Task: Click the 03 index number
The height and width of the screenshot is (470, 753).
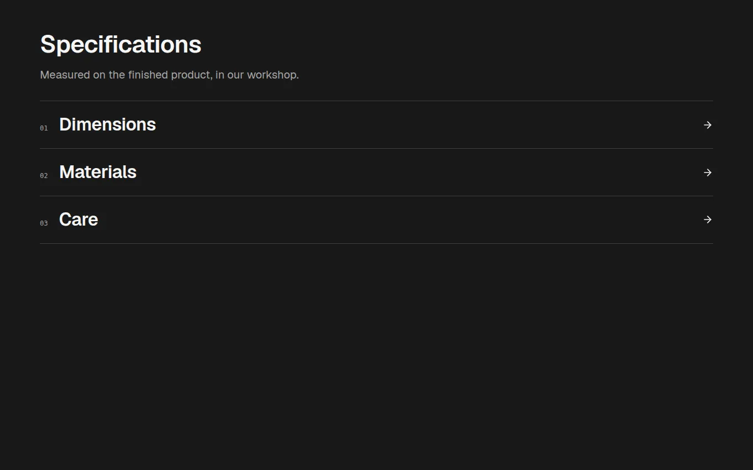Action: coord(44,223)
